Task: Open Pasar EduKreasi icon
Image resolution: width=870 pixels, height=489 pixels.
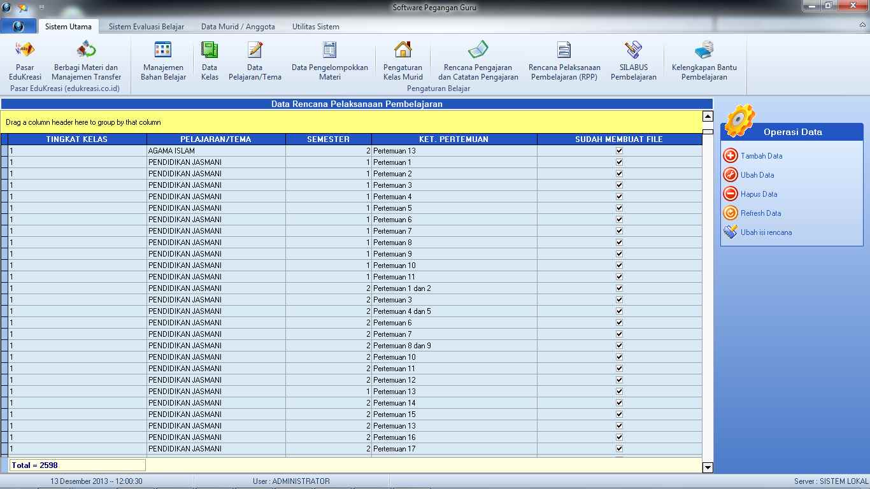Action: (25, 49)
